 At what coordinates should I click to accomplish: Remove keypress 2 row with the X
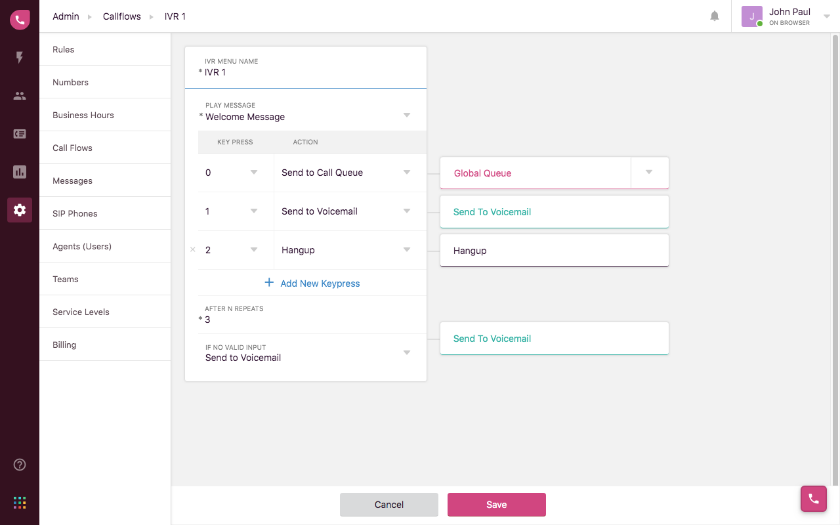tap(192, 249)
